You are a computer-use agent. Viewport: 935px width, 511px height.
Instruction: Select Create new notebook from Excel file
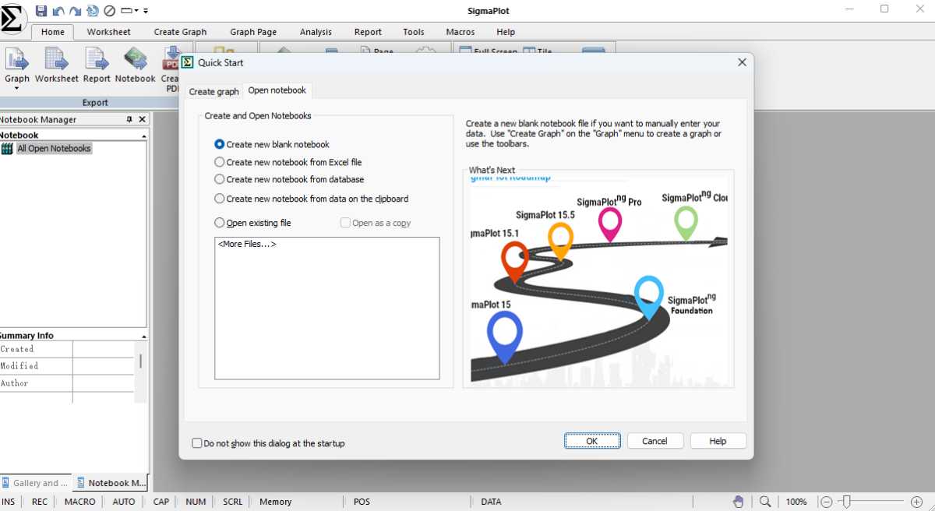[219, 162]
